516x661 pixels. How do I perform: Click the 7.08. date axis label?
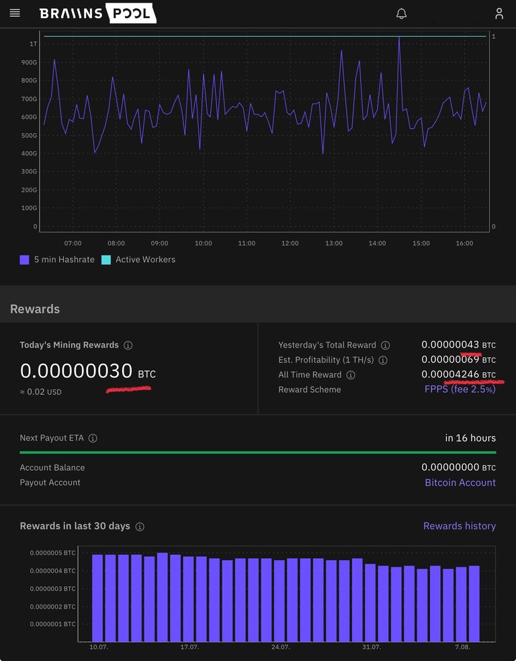point(462,647)
